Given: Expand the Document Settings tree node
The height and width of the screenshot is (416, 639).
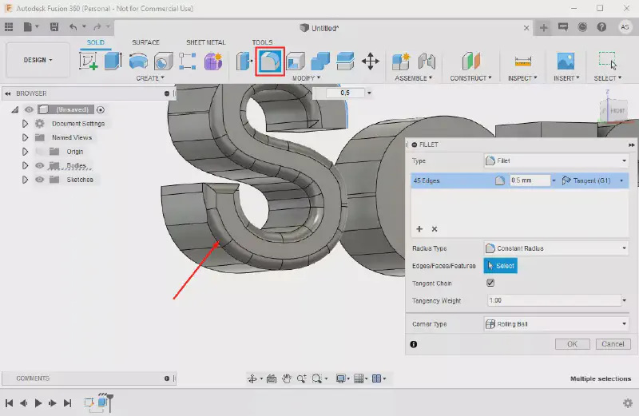Looking at the screenshot, I should coord(26,124).
